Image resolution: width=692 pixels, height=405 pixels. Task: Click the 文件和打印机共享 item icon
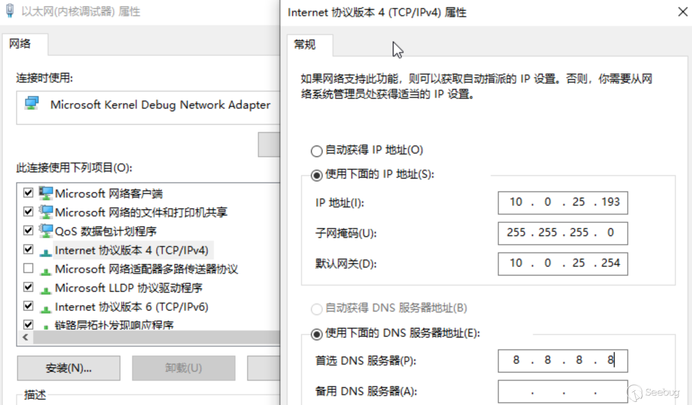45,212
